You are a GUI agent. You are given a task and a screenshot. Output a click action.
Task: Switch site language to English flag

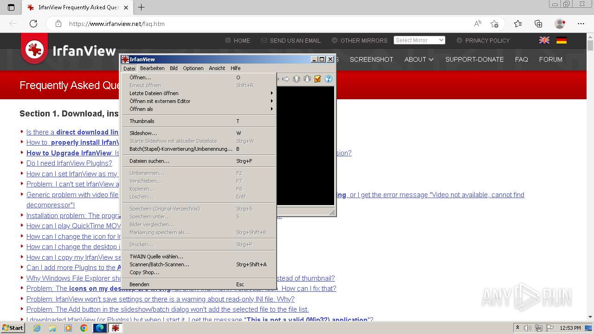[x=544, y=40]
